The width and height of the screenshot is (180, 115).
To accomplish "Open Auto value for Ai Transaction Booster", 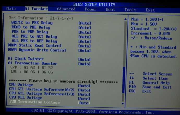I will point(85,64).
